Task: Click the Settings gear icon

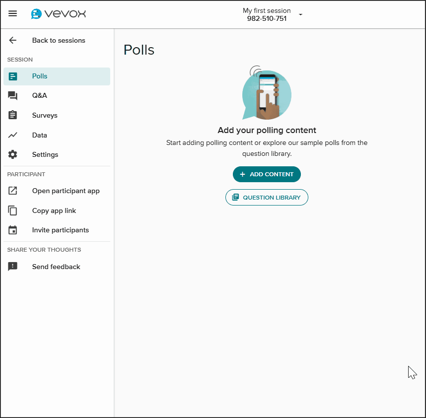Action: click(13, 154)
